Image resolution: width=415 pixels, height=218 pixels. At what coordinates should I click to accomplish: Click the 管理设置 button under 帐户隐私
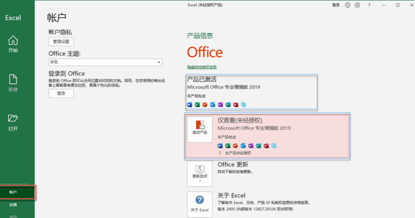point(61,41)
